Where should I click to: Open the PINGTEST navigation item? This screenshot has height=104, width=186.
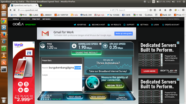click(36, 19)
